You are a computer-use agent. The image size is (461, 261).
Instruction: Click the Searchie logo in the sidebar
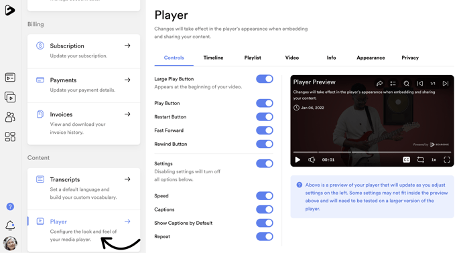(x=9, y=10)
